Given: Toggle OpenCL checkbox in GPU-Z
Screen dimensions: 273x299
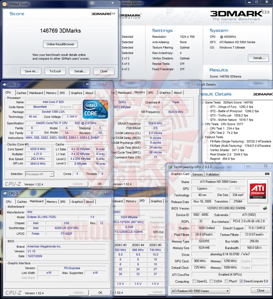Looking at the screenshot, I should pos(194,281).
